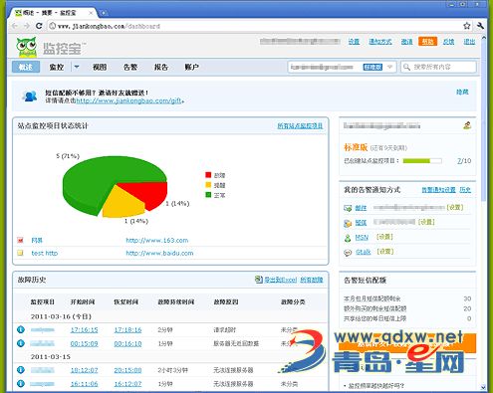
Task: Open the test http monitor item
Action: coord(45,253)
